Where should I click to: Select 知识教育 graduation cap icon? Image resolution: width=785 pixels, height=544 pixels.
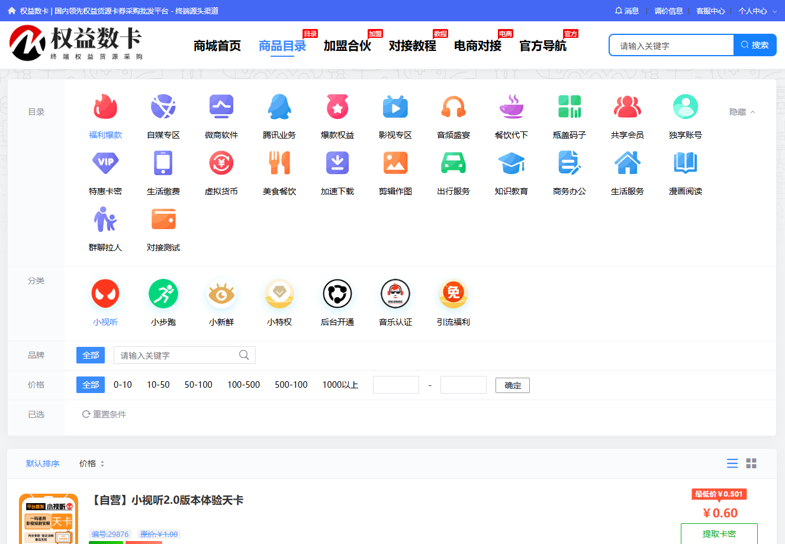click(x=511, y=163)
